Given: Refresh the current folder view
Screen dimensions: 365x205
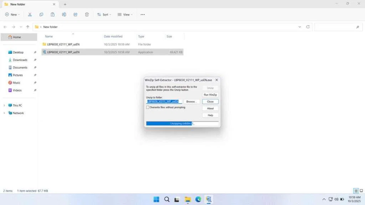Looking at the screenshot, I should click(308, 27).
